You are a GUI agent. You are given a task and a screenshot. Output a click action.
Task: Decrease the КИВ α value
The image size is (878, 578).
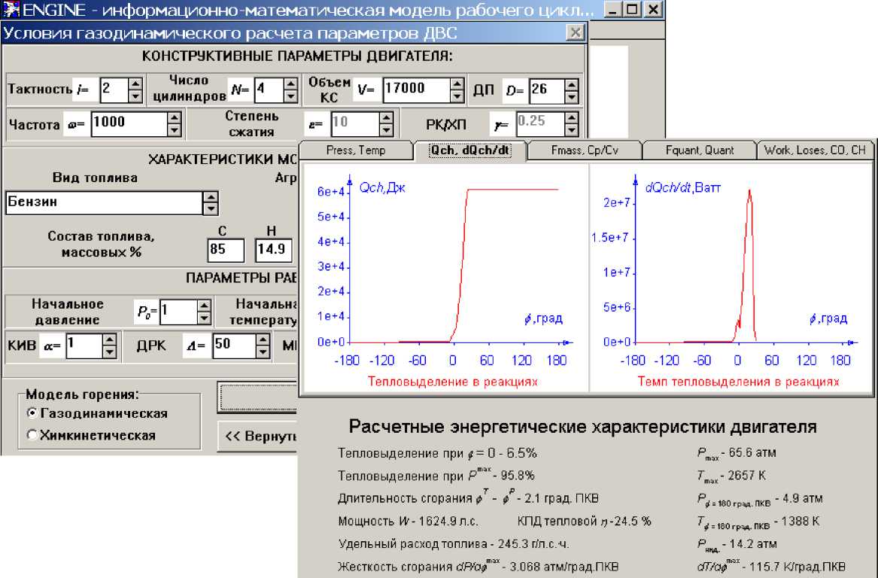(x=109, y=352)
